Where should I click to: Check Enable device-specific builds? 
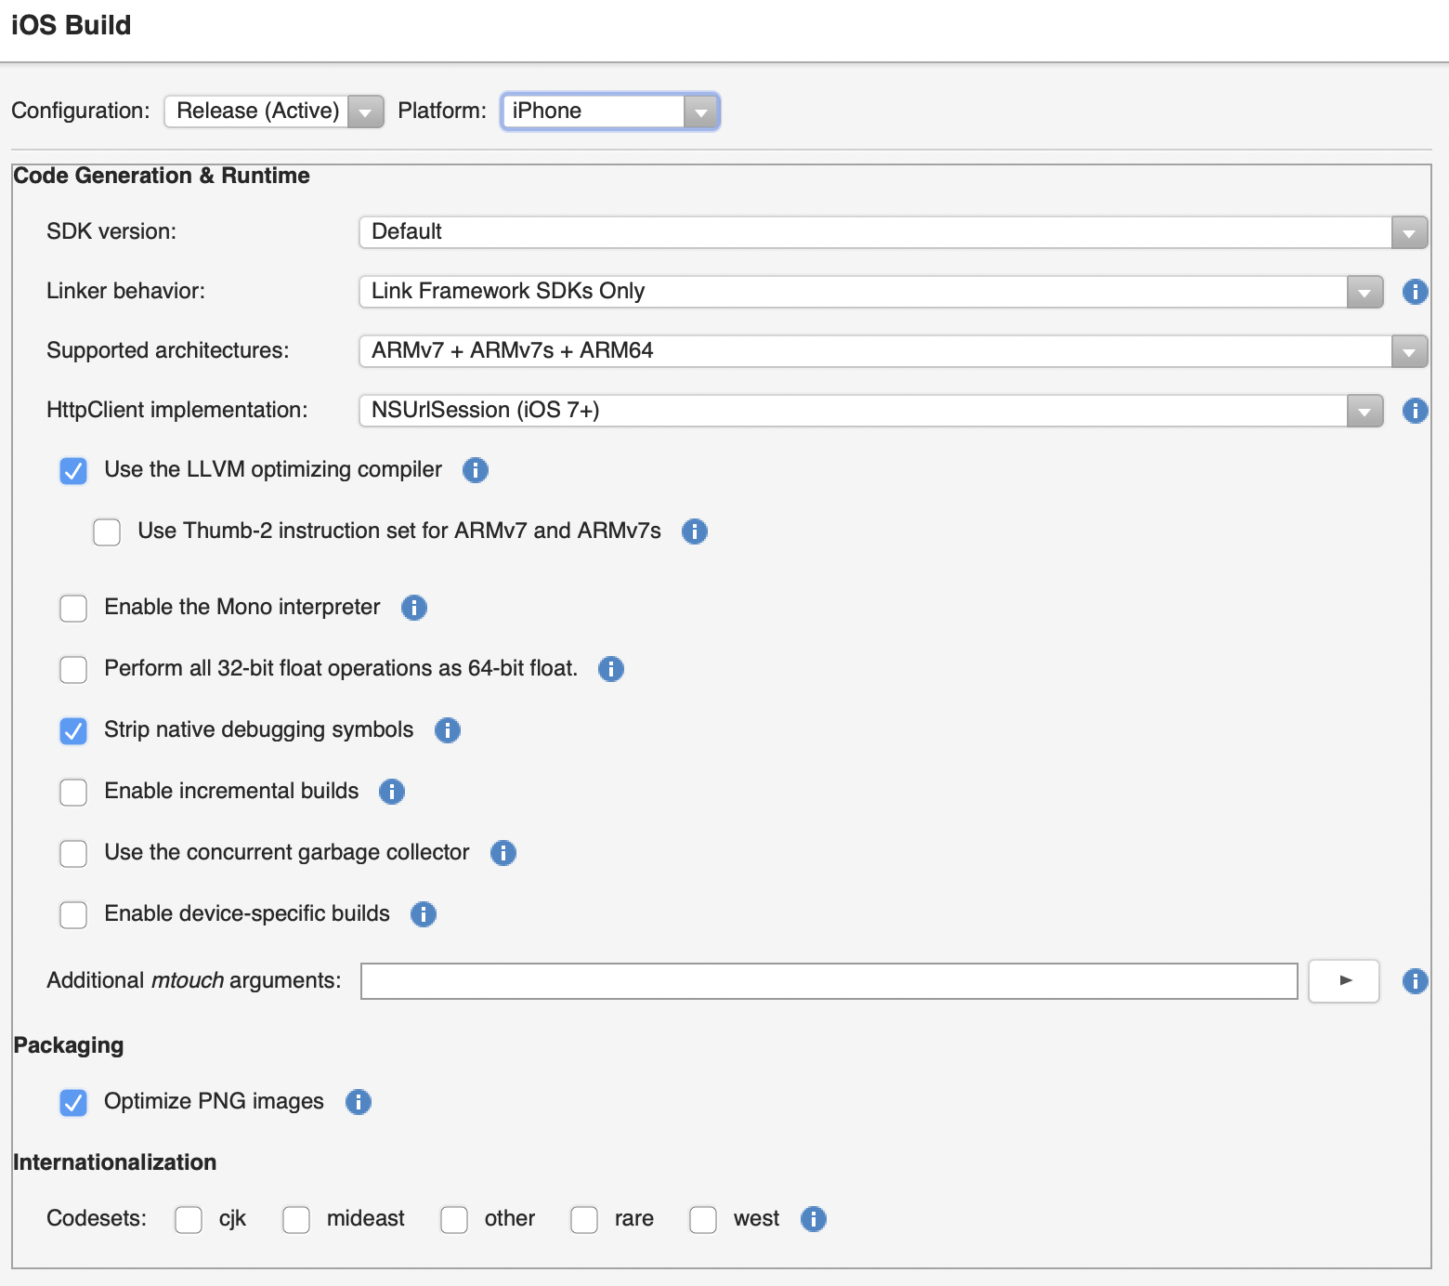tap(73, 915)
